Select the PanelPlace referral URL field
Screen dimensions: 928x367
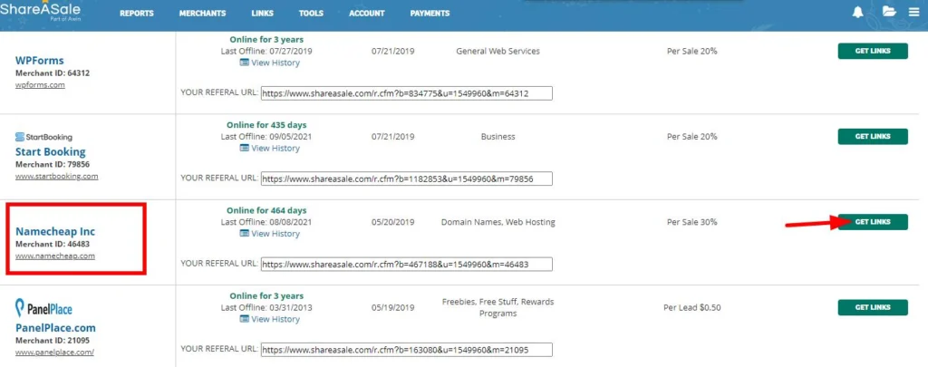(407, 350)
